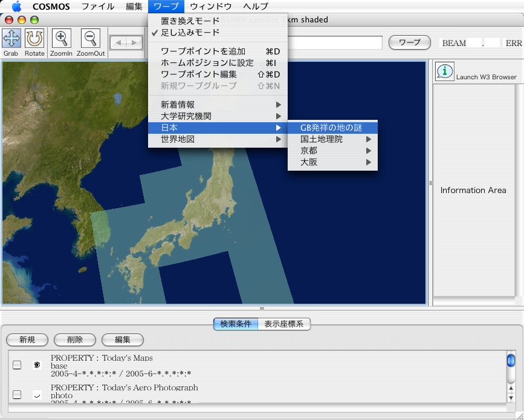
Task: Open the ヘルプ menu
Action: tap(255, 7)
